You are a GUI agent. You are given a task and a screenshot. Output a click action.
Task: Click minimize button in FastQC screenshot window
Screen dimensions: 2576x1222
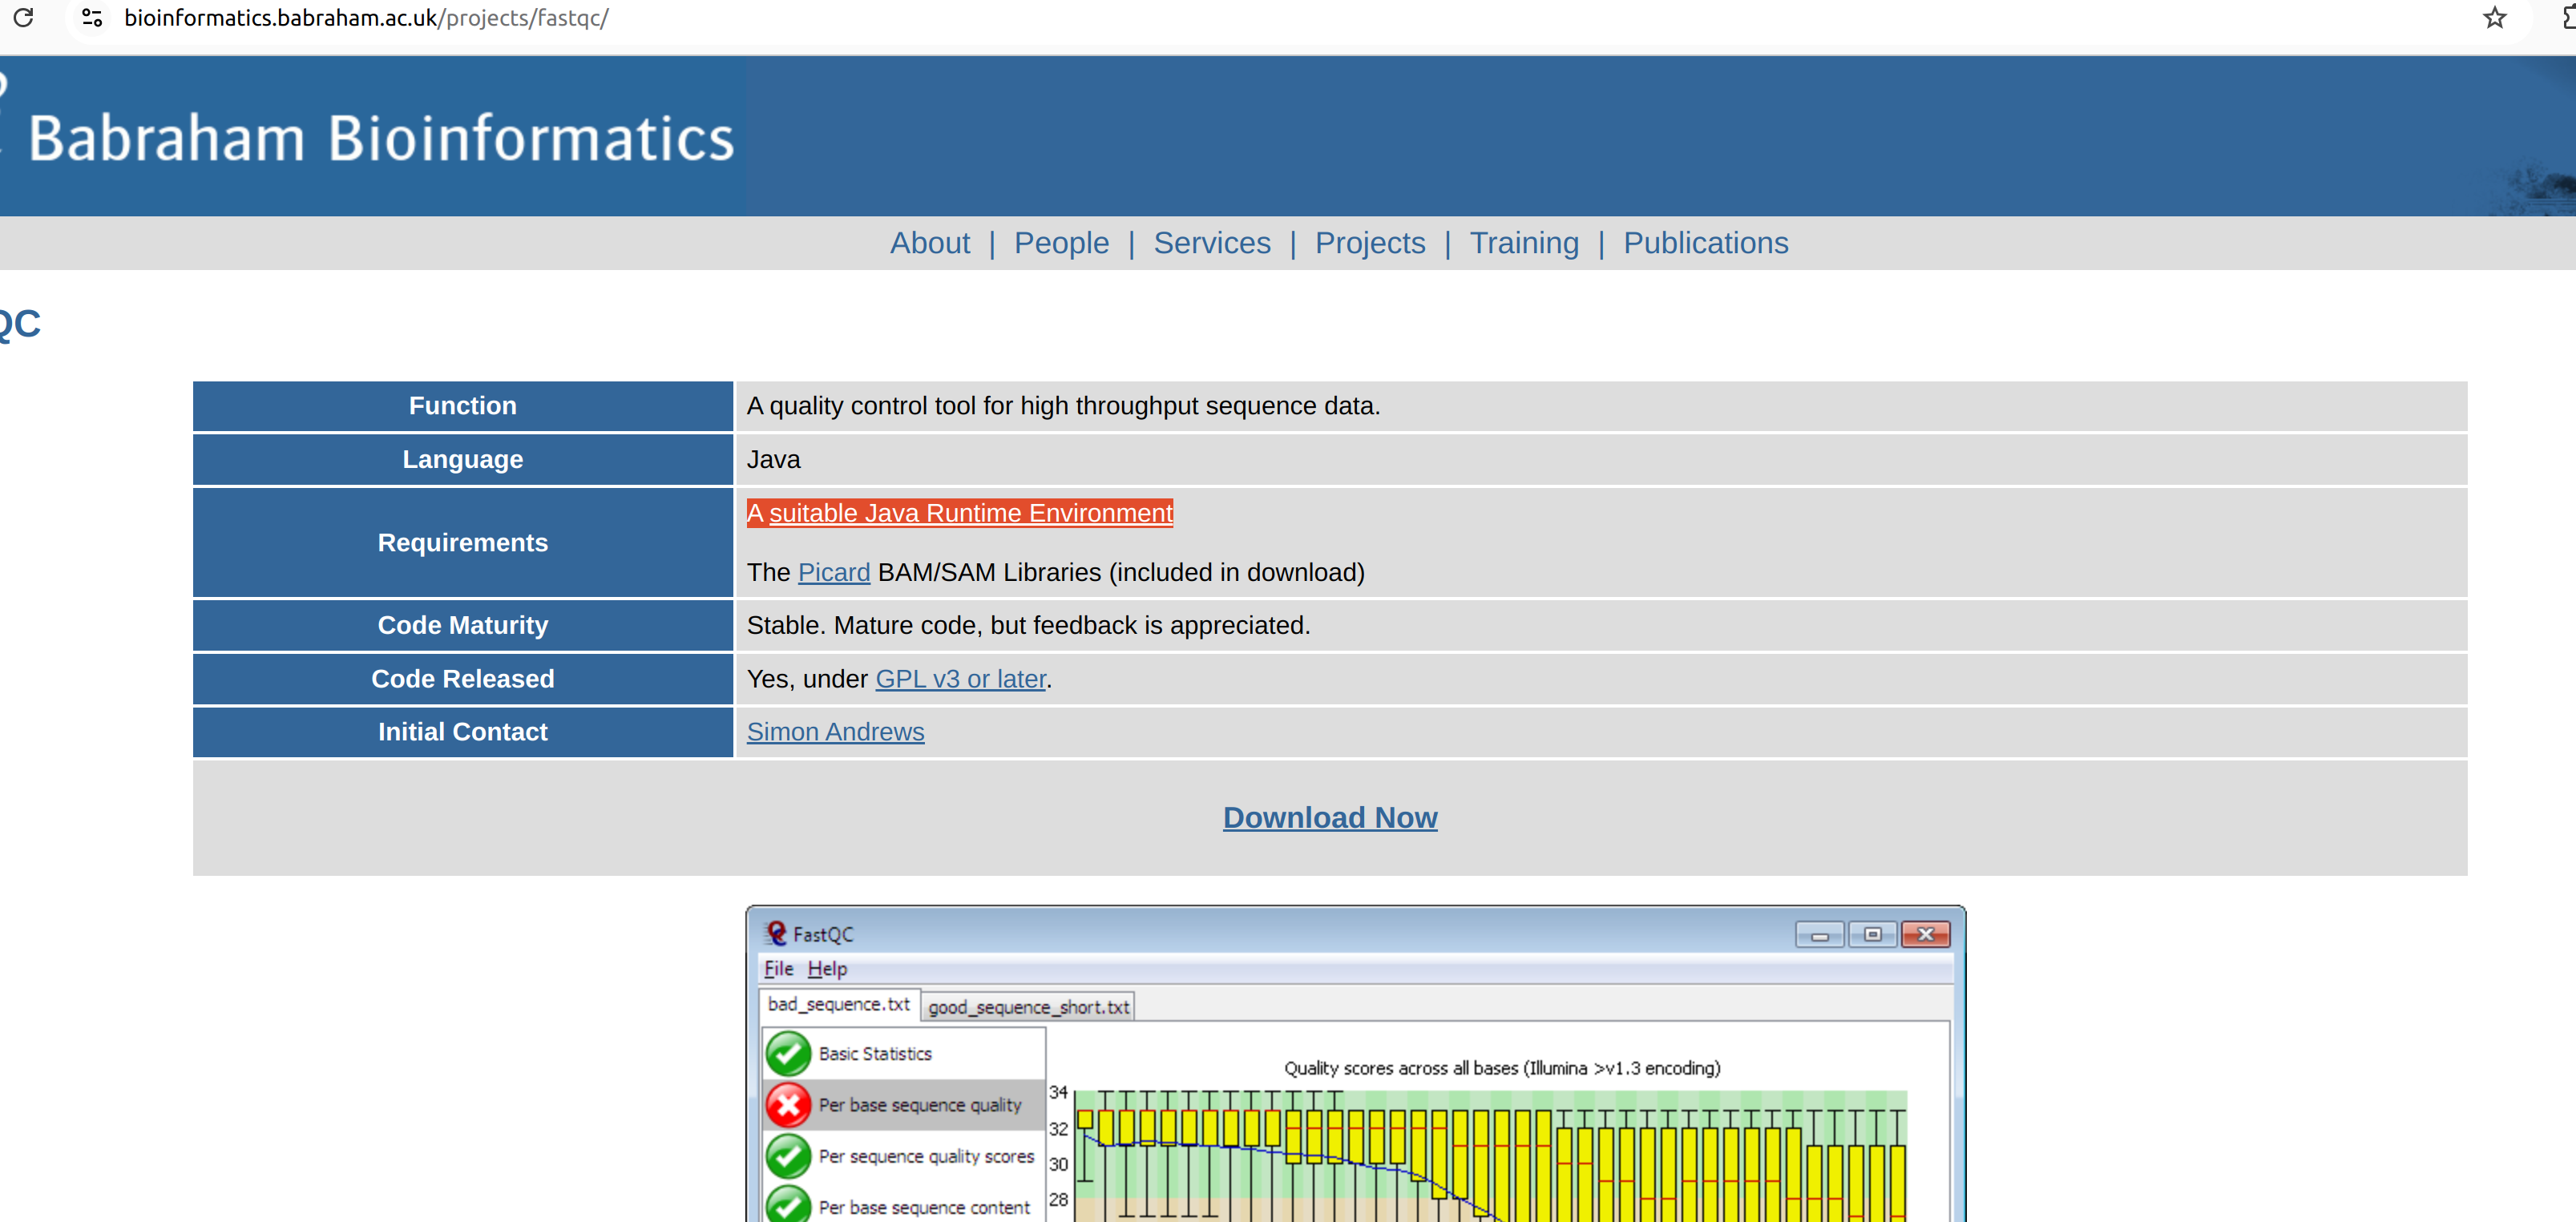click(x=1819, y=934)
